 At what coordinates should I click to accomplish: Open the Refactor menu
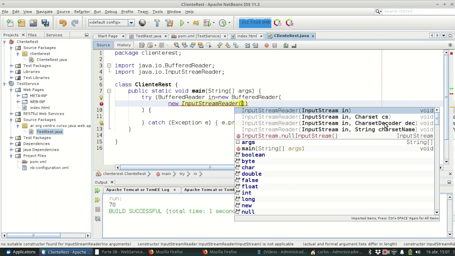click(x=82, y=12)
